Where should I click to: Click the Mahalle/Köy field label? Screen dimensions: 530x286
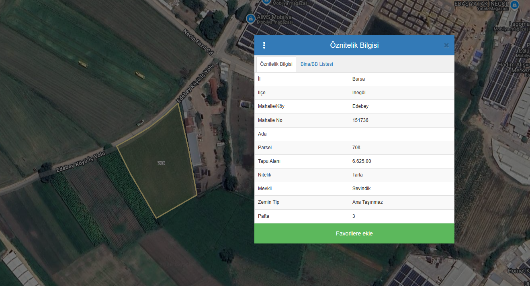click(271, 106)
